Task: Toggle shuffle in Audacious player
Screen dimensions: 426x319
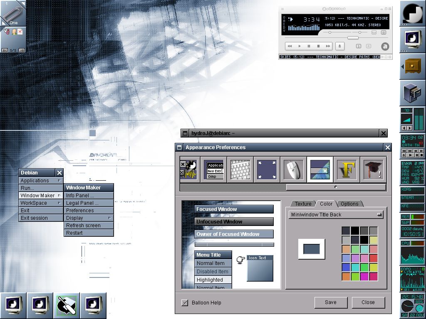Action: (358, 46)
